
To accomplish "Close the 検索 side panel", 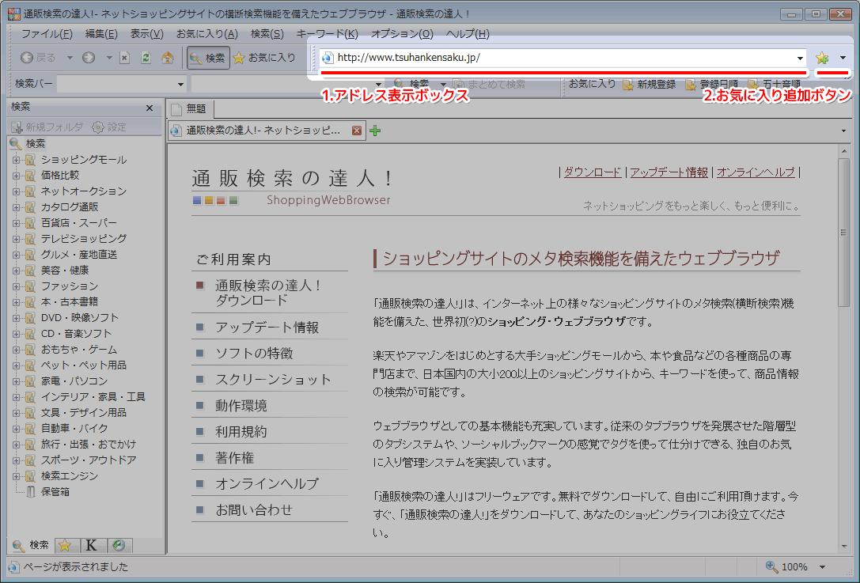I will pyautogui.click(x=150, y=108).
